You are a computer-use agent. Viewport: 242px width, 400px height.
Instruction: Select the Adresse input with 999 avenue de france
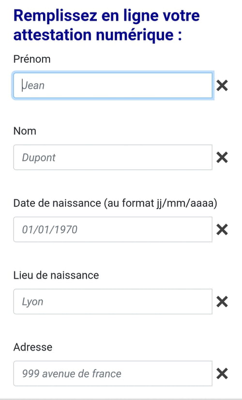click(113, 374)
